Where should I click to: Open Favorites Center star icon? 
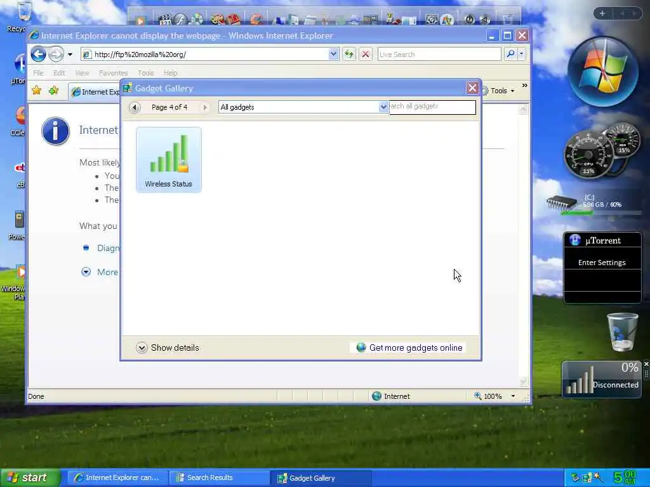36,90
